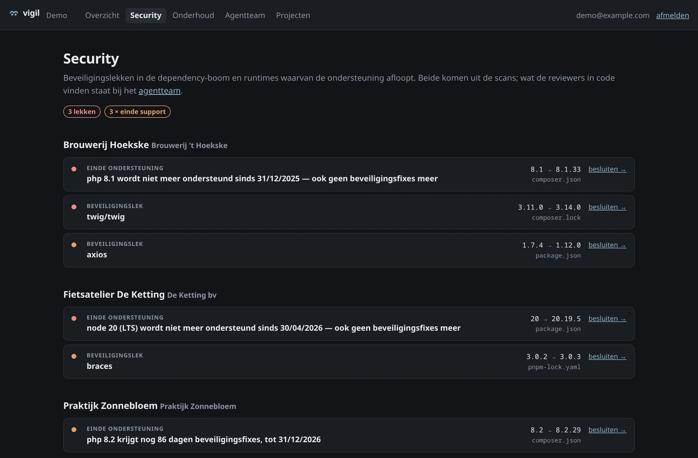This screenshot has width=698, height=458.
Task: Open besluiten for braces vulnerability
Action: click(x=607, y=357)
